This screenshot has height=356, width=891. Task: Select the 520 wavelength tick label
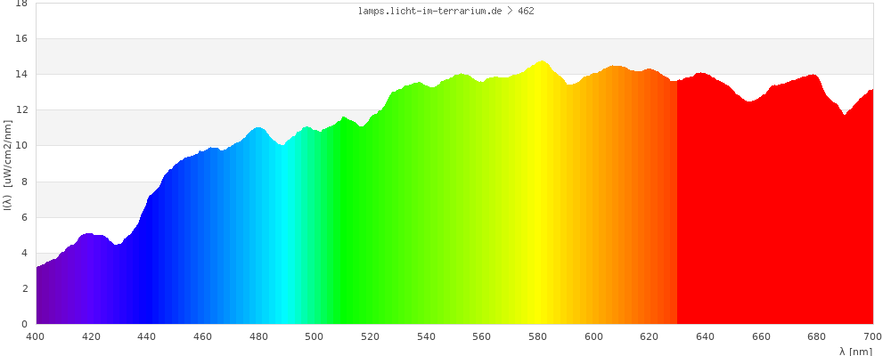pyautogui.click(x=370, y=336)
